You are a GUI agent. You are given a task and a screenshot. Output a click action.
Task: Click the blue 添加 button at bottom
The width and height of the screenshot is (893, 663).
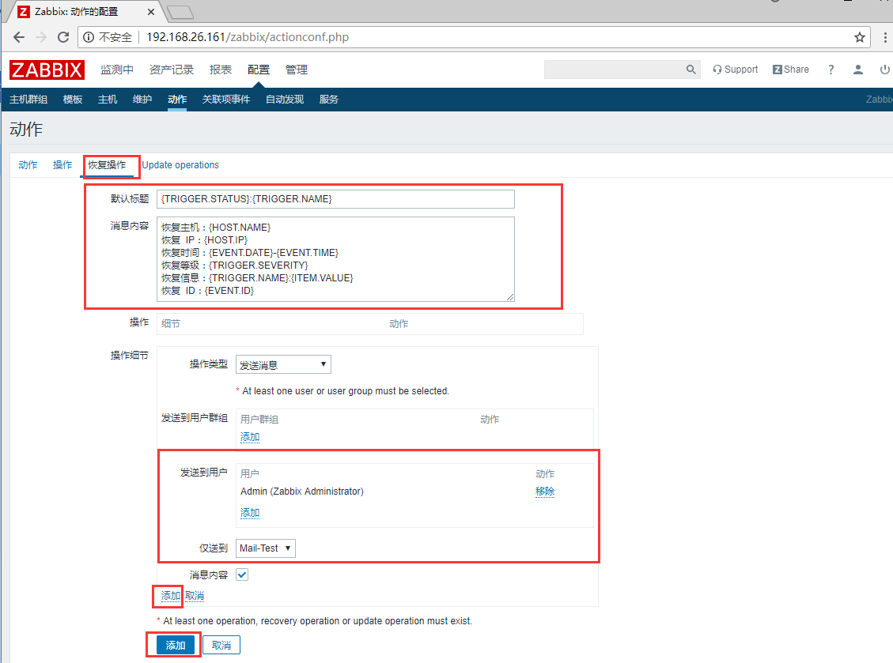tap(173, 645)
